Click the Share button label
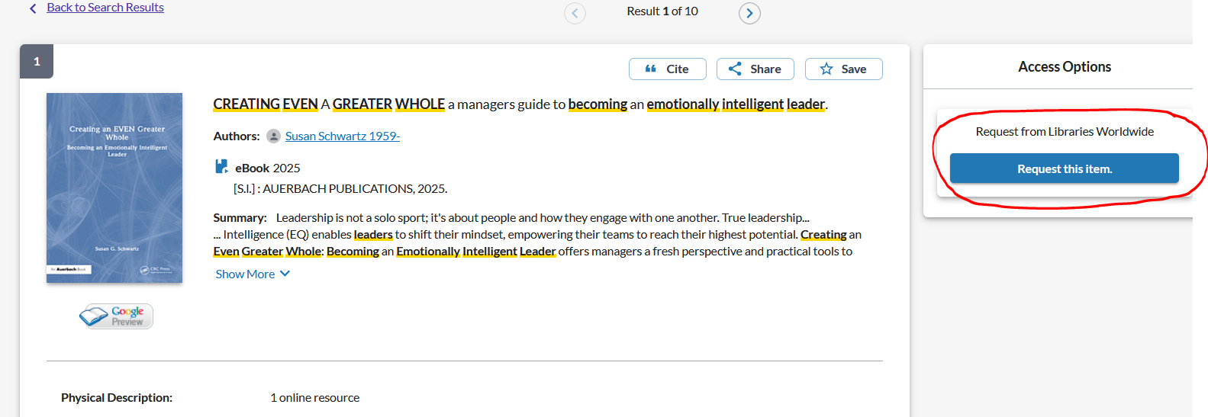The height and width of the screenshot is (417, 1208). pos(765,69)
